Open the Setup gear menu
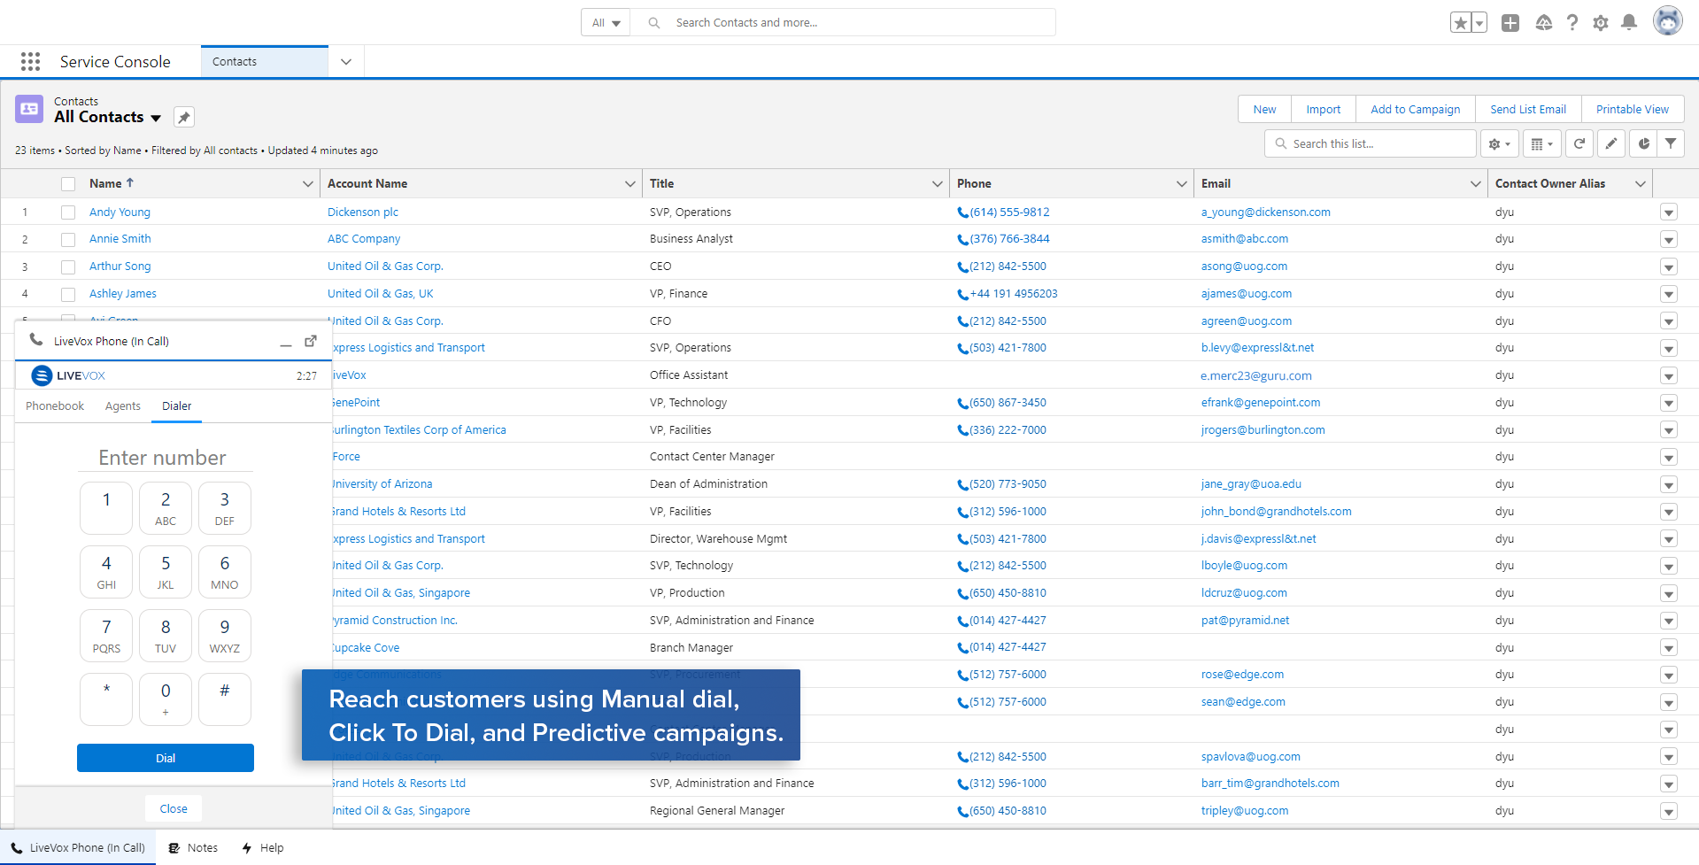 [x=1601, y=22]
